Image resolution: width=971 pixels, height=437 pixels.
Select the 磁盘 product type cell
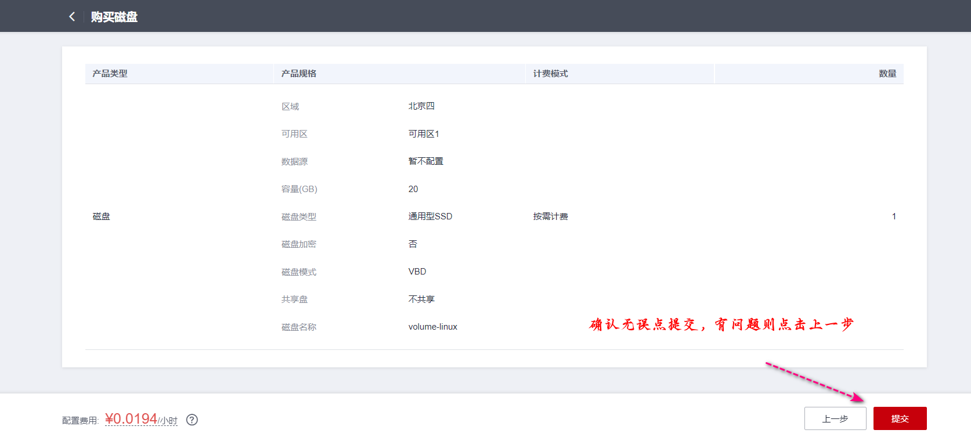[102, 216]
